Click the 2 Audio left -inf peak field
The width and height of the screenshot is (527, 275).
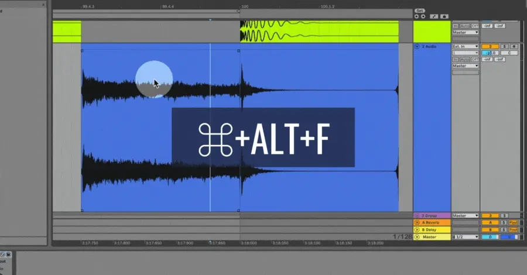coord(487,60)
